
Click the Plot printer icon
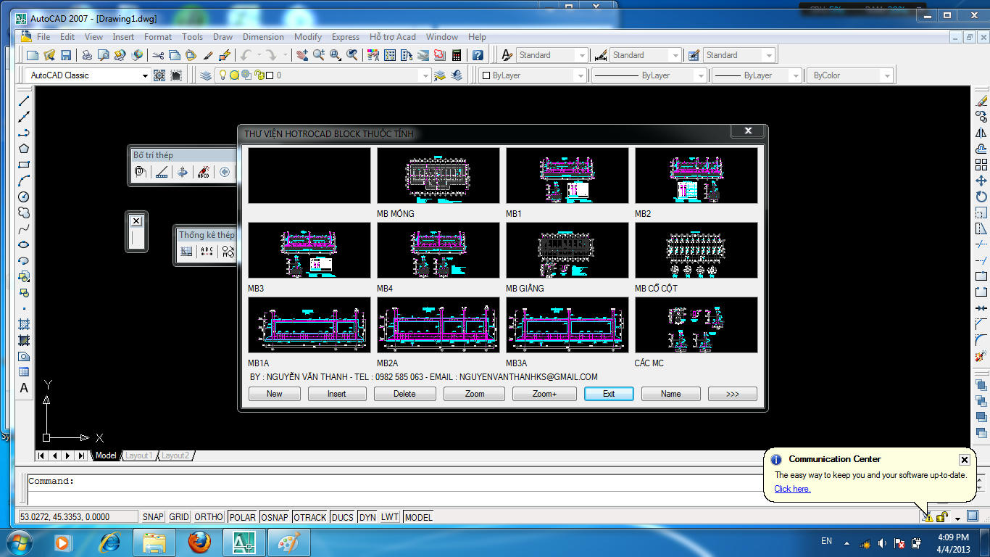87,55
